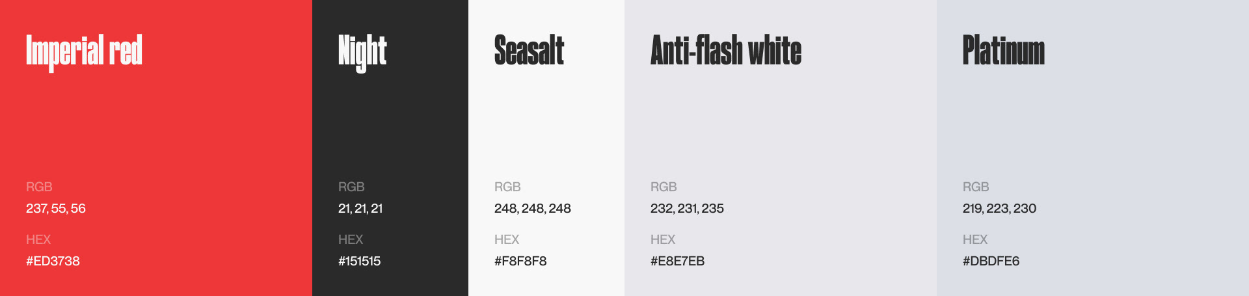Click the Anti-flash white title text
This screenshot has height=296, width=1249.
click(725, 51)
